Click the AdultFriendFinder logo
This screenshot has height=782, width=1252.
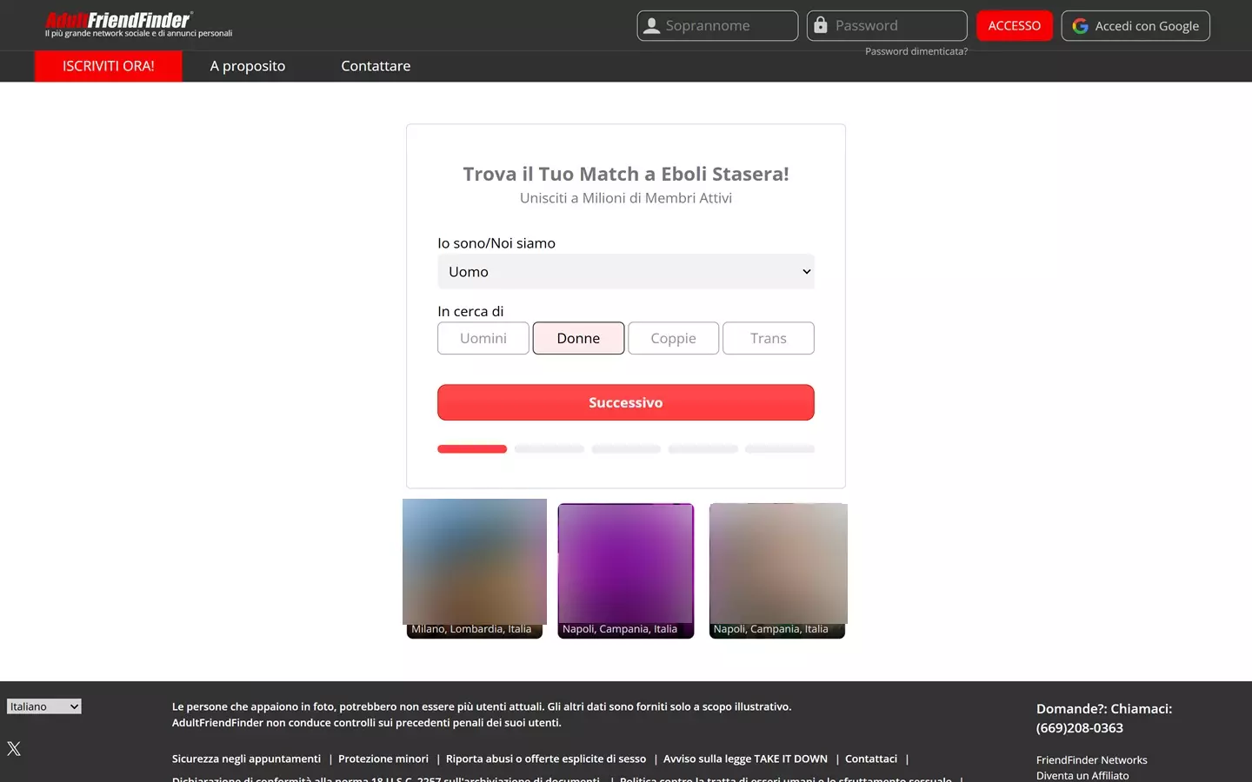click(117, 20)
